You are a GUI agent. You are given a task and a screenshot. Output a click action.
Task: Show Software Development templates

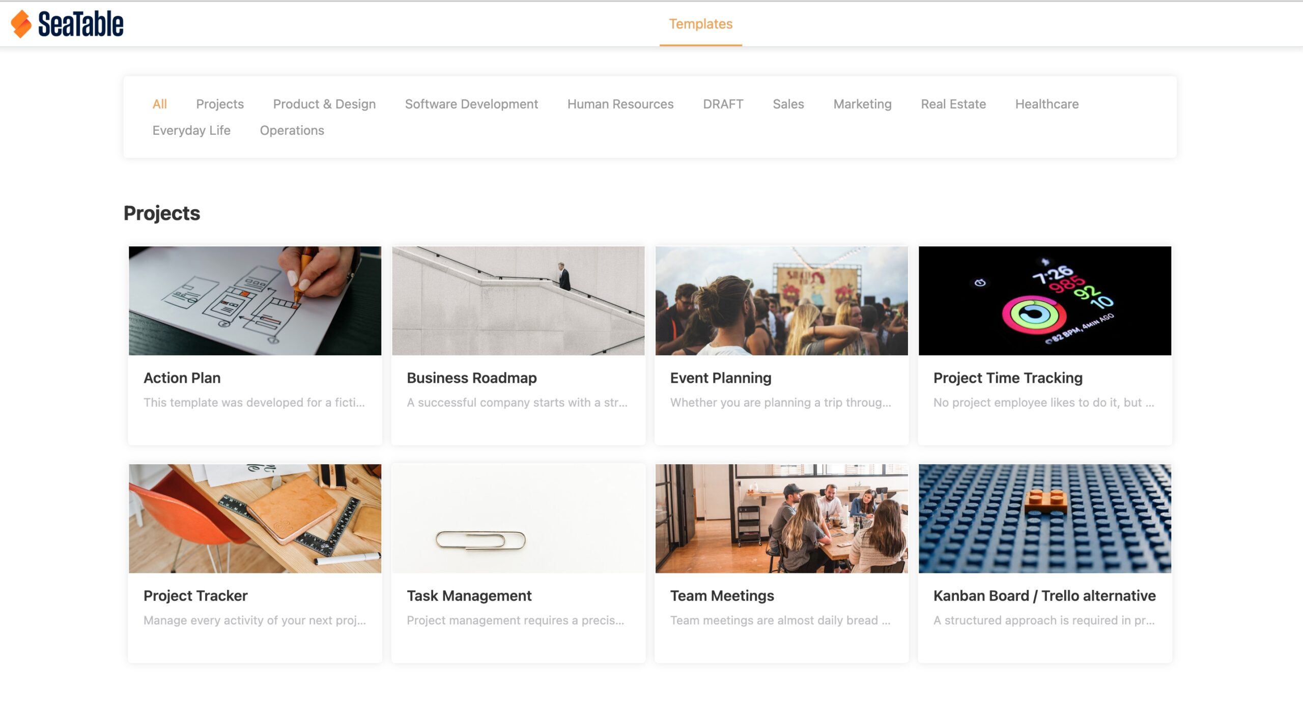pyautogui.click(x=471, y=104)
